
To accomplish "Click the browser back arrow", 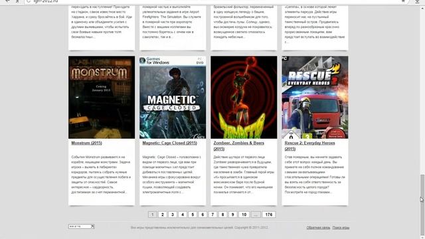I will [7, 1].
